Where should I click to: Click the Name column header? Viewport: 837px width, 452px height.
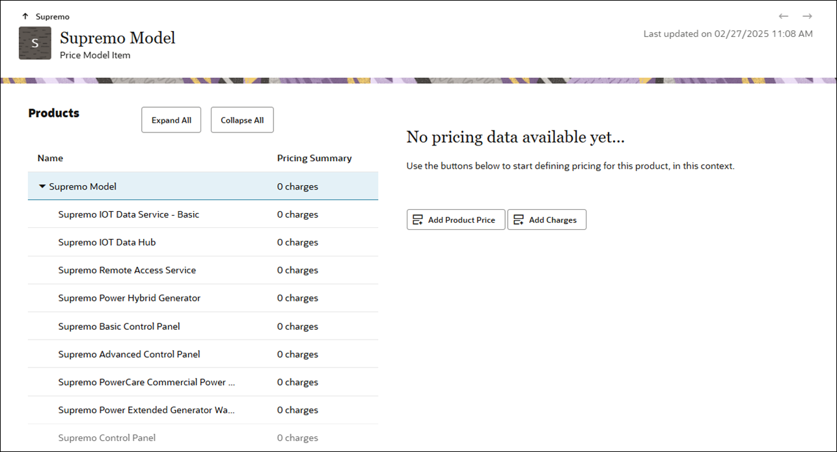pyautogui.click(x=50, y=158)
